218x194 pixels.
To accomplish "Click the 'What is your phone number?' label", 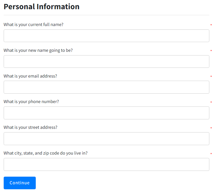I will click(31, 102).
